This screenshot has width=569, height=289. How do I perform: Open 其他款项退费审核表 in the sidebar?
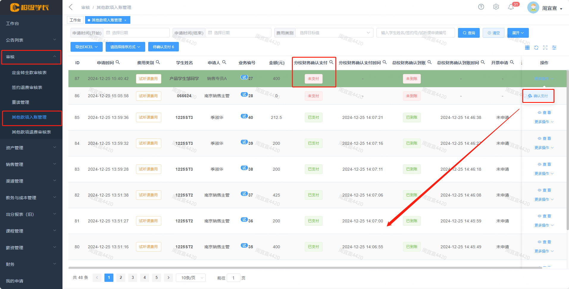tap(31, 132)
